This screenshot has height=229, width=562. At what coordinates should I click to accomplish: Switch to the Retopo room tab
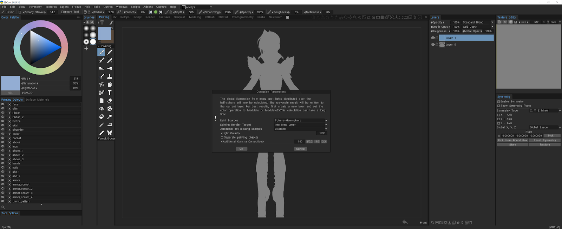pyautogui.click(x=125, y=17)
